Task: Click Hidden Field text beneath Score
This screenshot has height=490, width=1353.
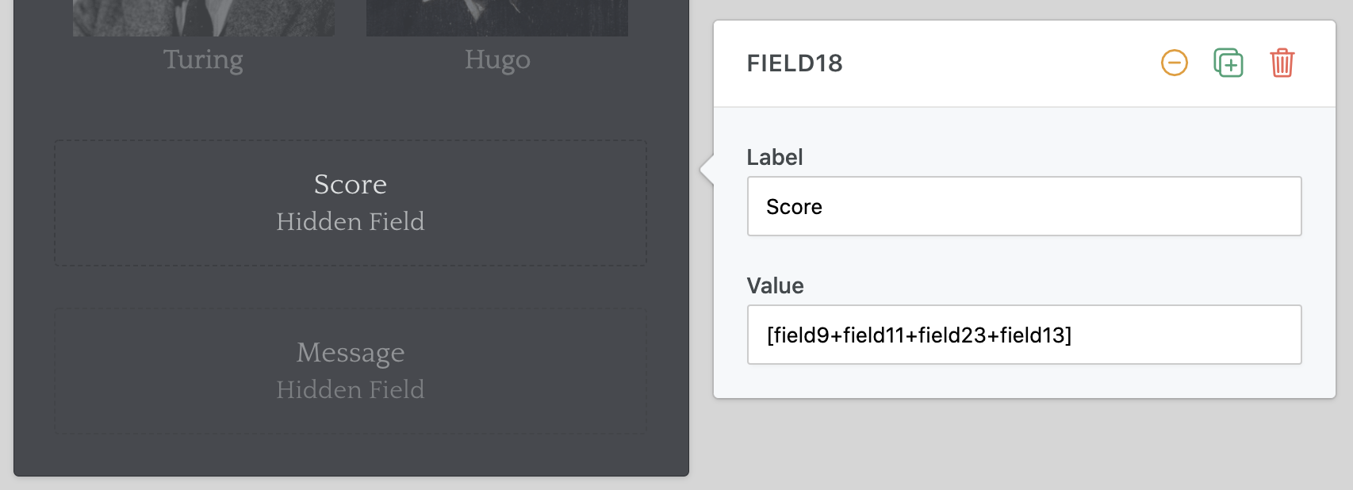Action: pyautogui.click(x=351, y=221)
